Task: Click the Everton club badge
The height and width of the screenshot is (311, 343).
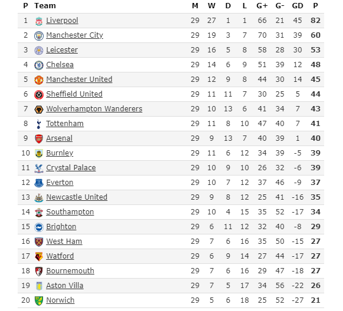Action: click(39, 183)
